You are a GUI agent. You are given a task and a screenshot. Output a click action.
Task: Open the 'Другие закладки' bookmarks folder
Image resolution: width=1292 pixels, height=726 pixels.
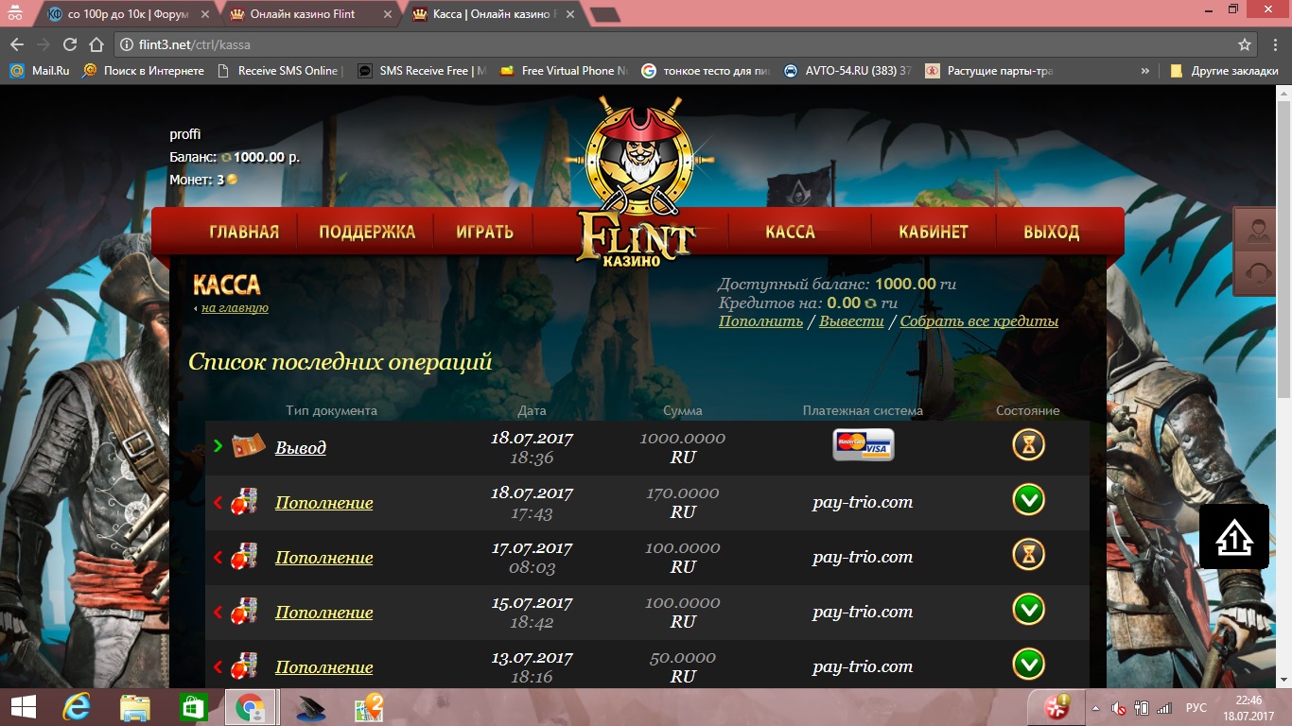point(1224,71)
